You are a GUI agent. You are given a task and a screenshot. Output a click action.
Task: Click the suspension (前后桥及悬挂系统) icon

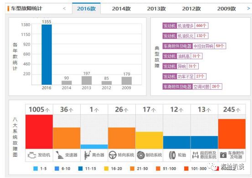click(195, 155)
